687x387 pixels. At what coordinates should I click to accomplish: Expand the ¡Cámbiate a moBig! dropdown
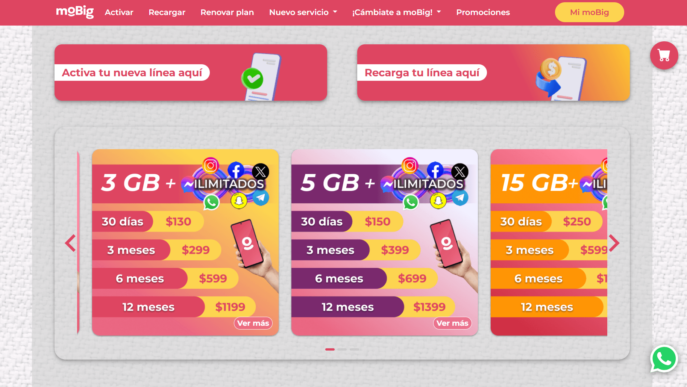pyautogui.click(x=396, y=12)
